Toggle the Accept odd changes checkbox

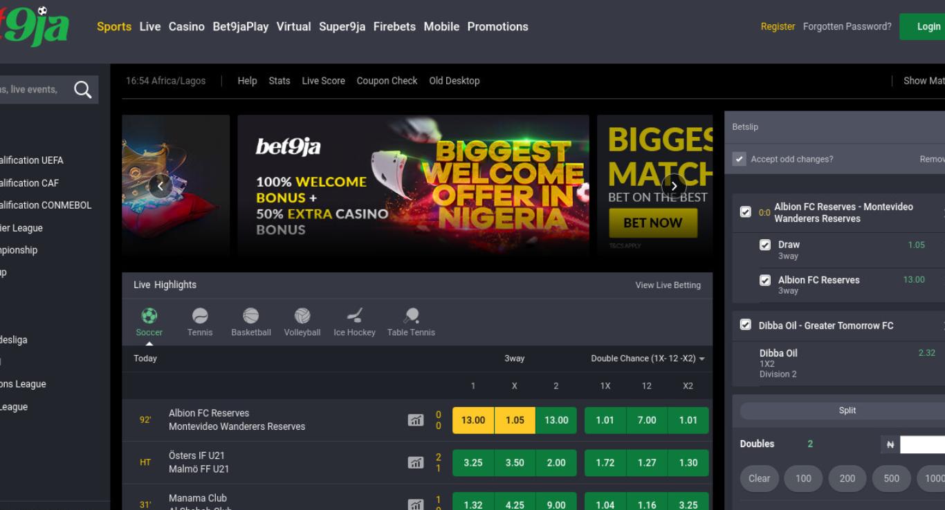click(x=740, y=159)
